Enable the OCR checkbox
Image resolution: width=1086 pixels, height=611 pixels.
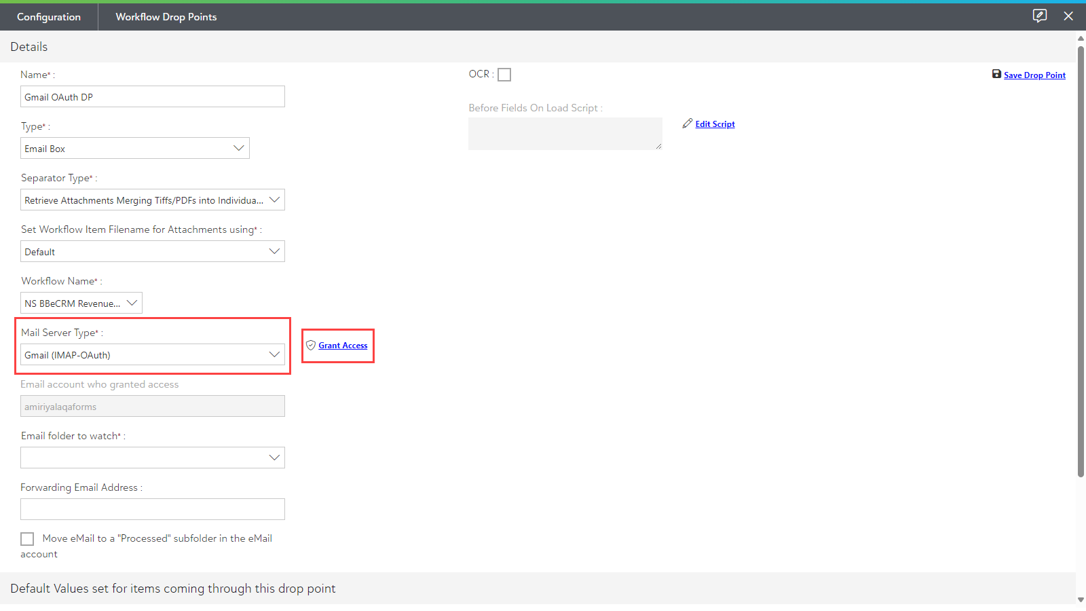coord(504,75)
